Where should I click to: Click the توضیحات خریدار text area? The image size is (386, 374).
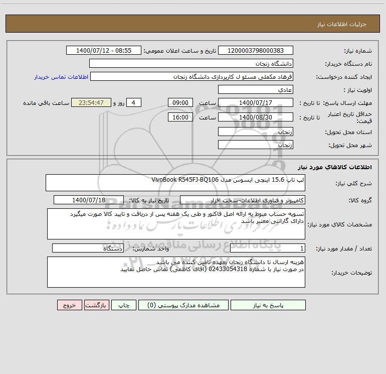click(176, 272)
